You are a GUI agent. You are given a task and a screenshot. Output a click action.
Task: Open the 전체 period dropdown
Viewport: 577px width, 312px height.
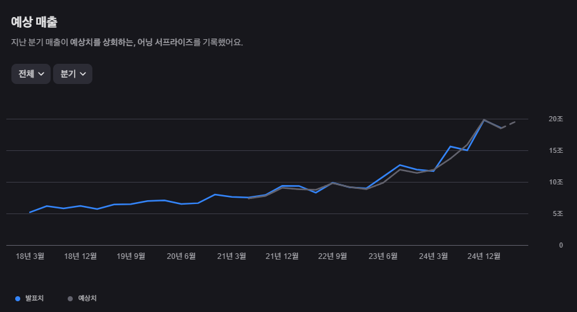tap(31, 74)
